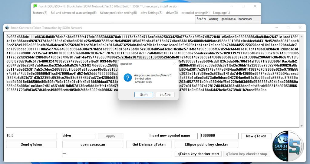
Task: Click the SORA Chaincoin logo image
Action: 288,146
